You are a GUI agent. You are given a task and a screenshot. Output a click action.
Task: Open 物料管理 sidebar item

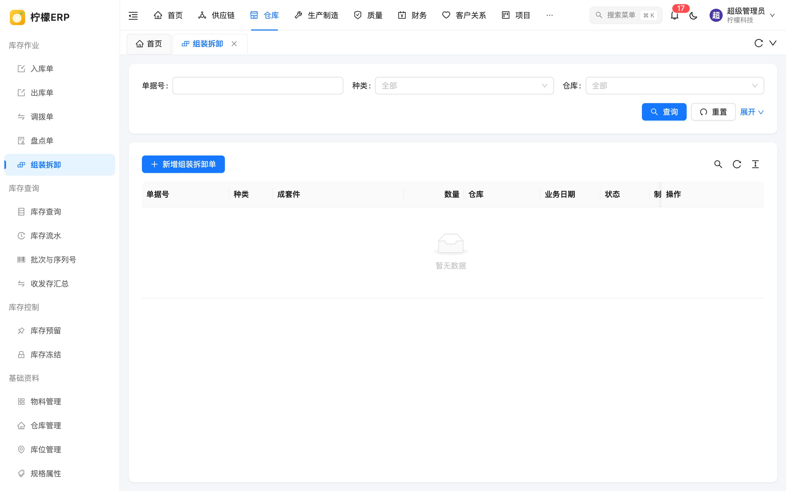[x=60, y=402]
